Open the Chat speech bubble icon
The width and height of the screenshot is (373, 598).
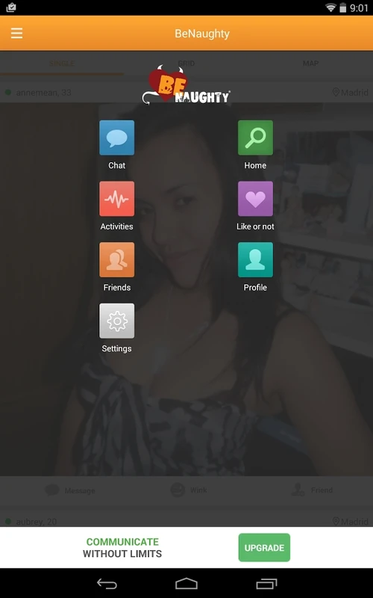[116, 138]
